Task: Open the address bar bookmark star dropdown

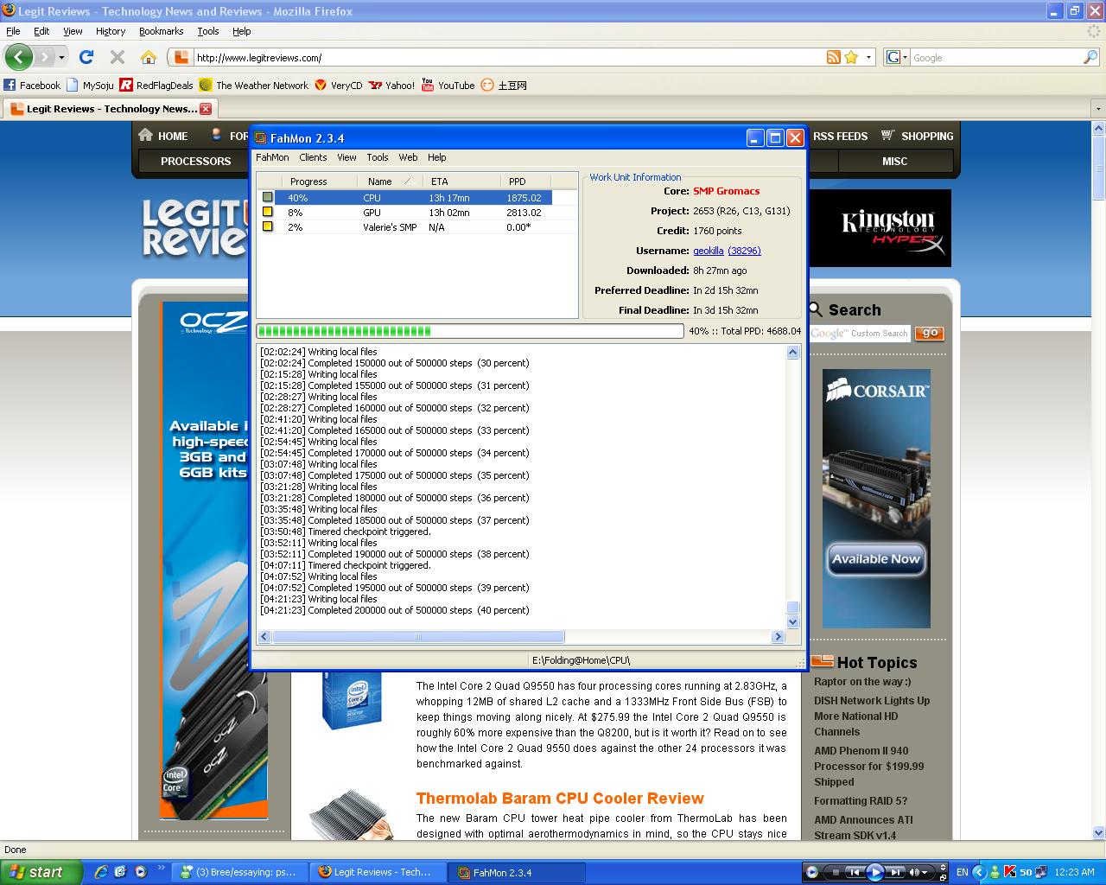Action: (x=868, y=57)
